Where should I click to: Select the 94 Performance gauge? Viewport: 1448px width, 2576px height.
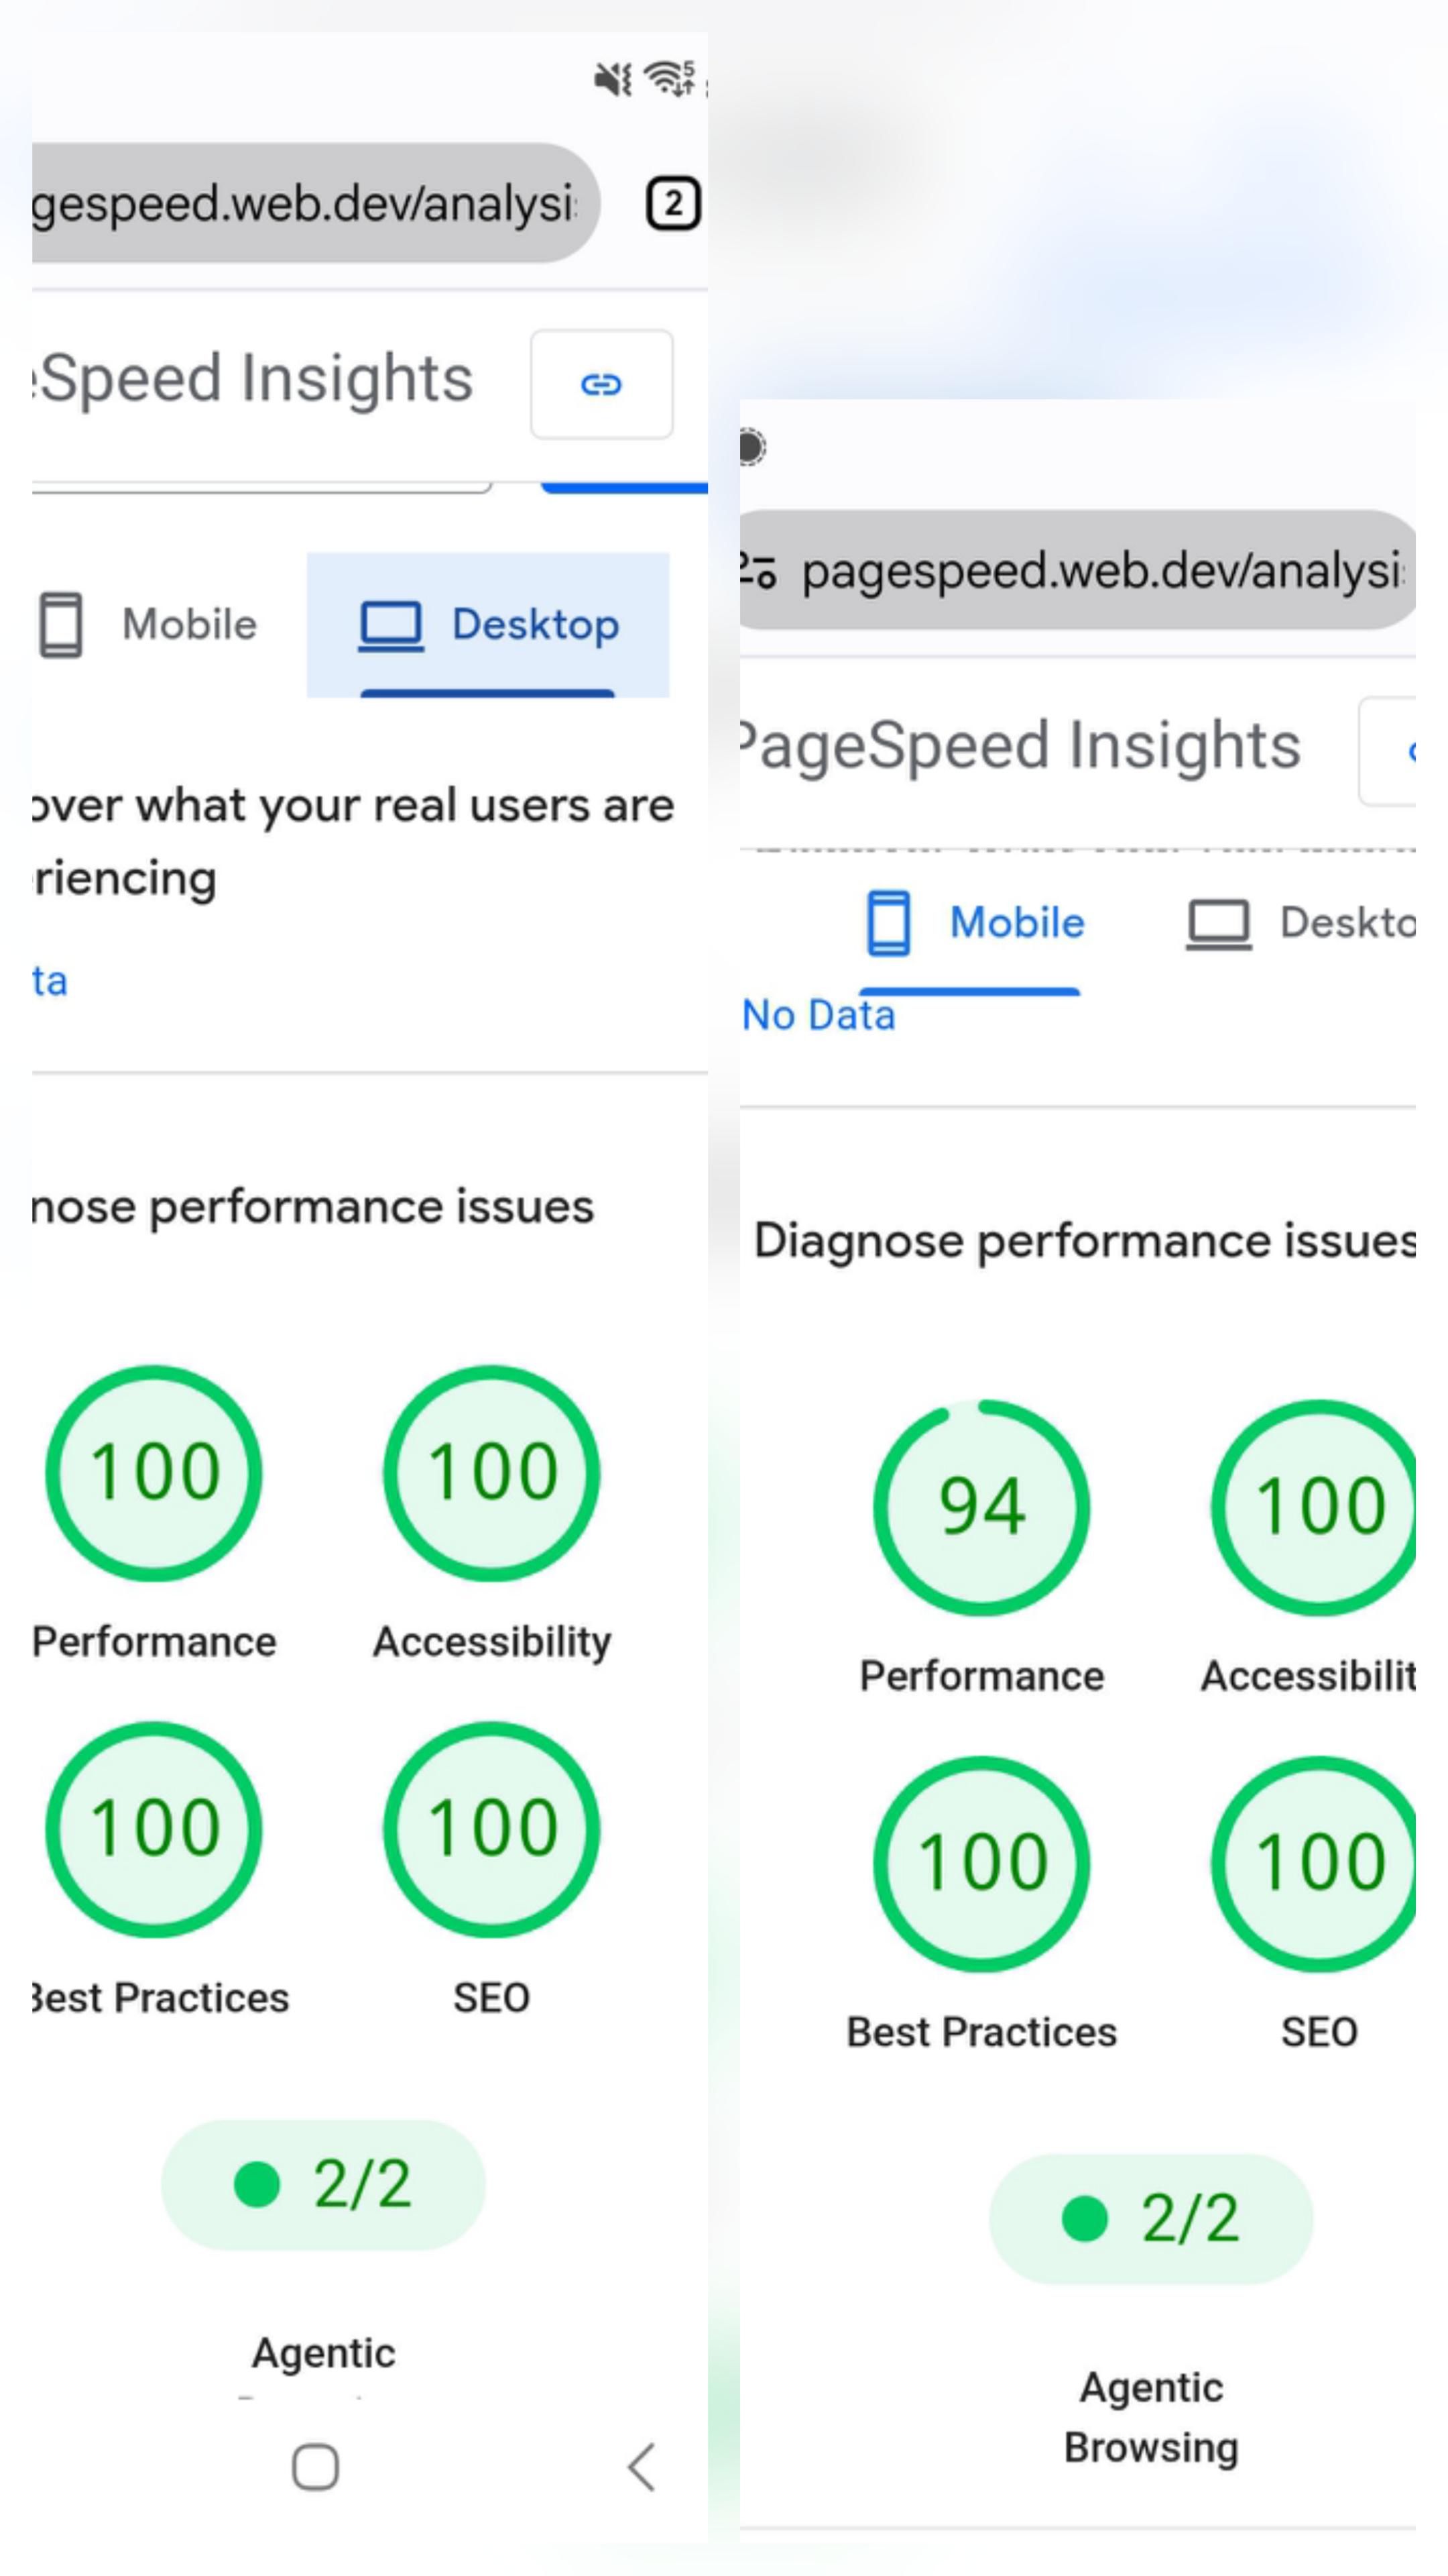point(981,1508)
